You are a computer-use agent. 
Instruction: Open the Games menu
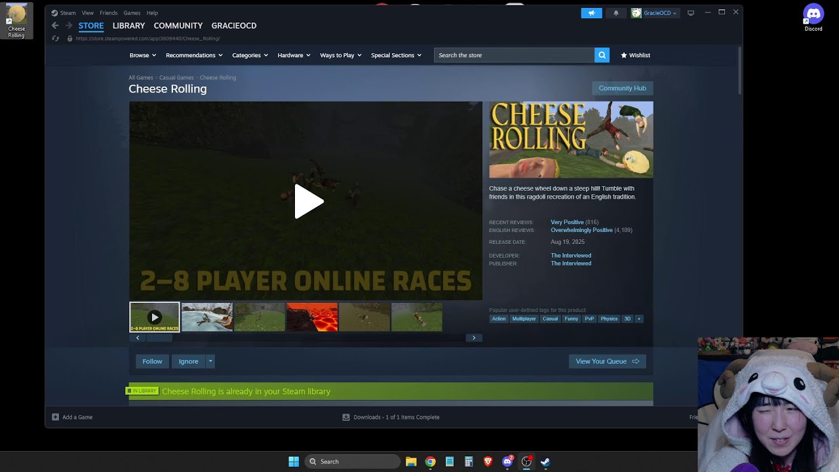pyautogui.click(x=132, y=13)
